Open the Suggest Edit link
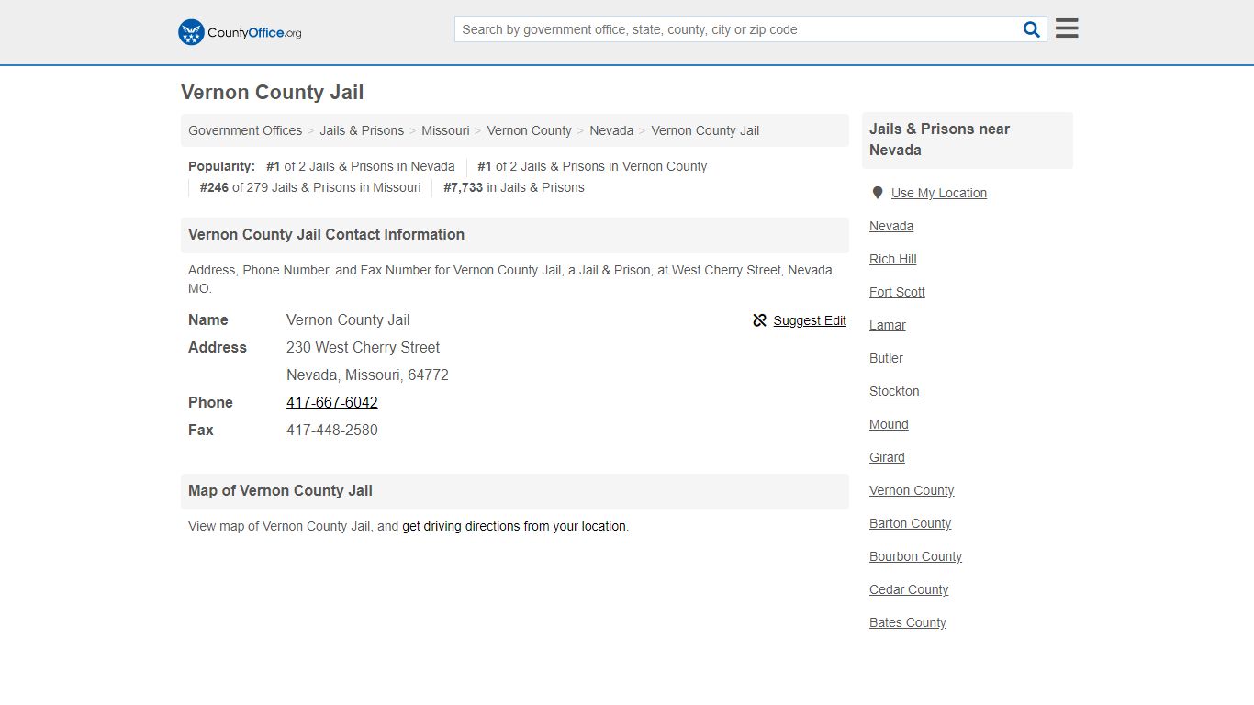This screenshot has height=705, width=1254. 810,320
